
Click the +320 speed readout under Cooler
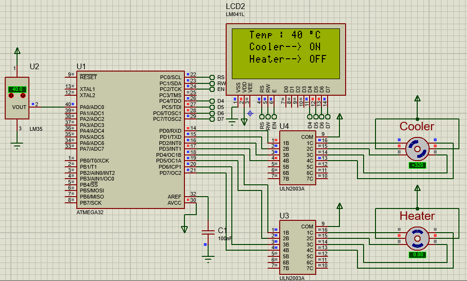click(x=417, y=165)
